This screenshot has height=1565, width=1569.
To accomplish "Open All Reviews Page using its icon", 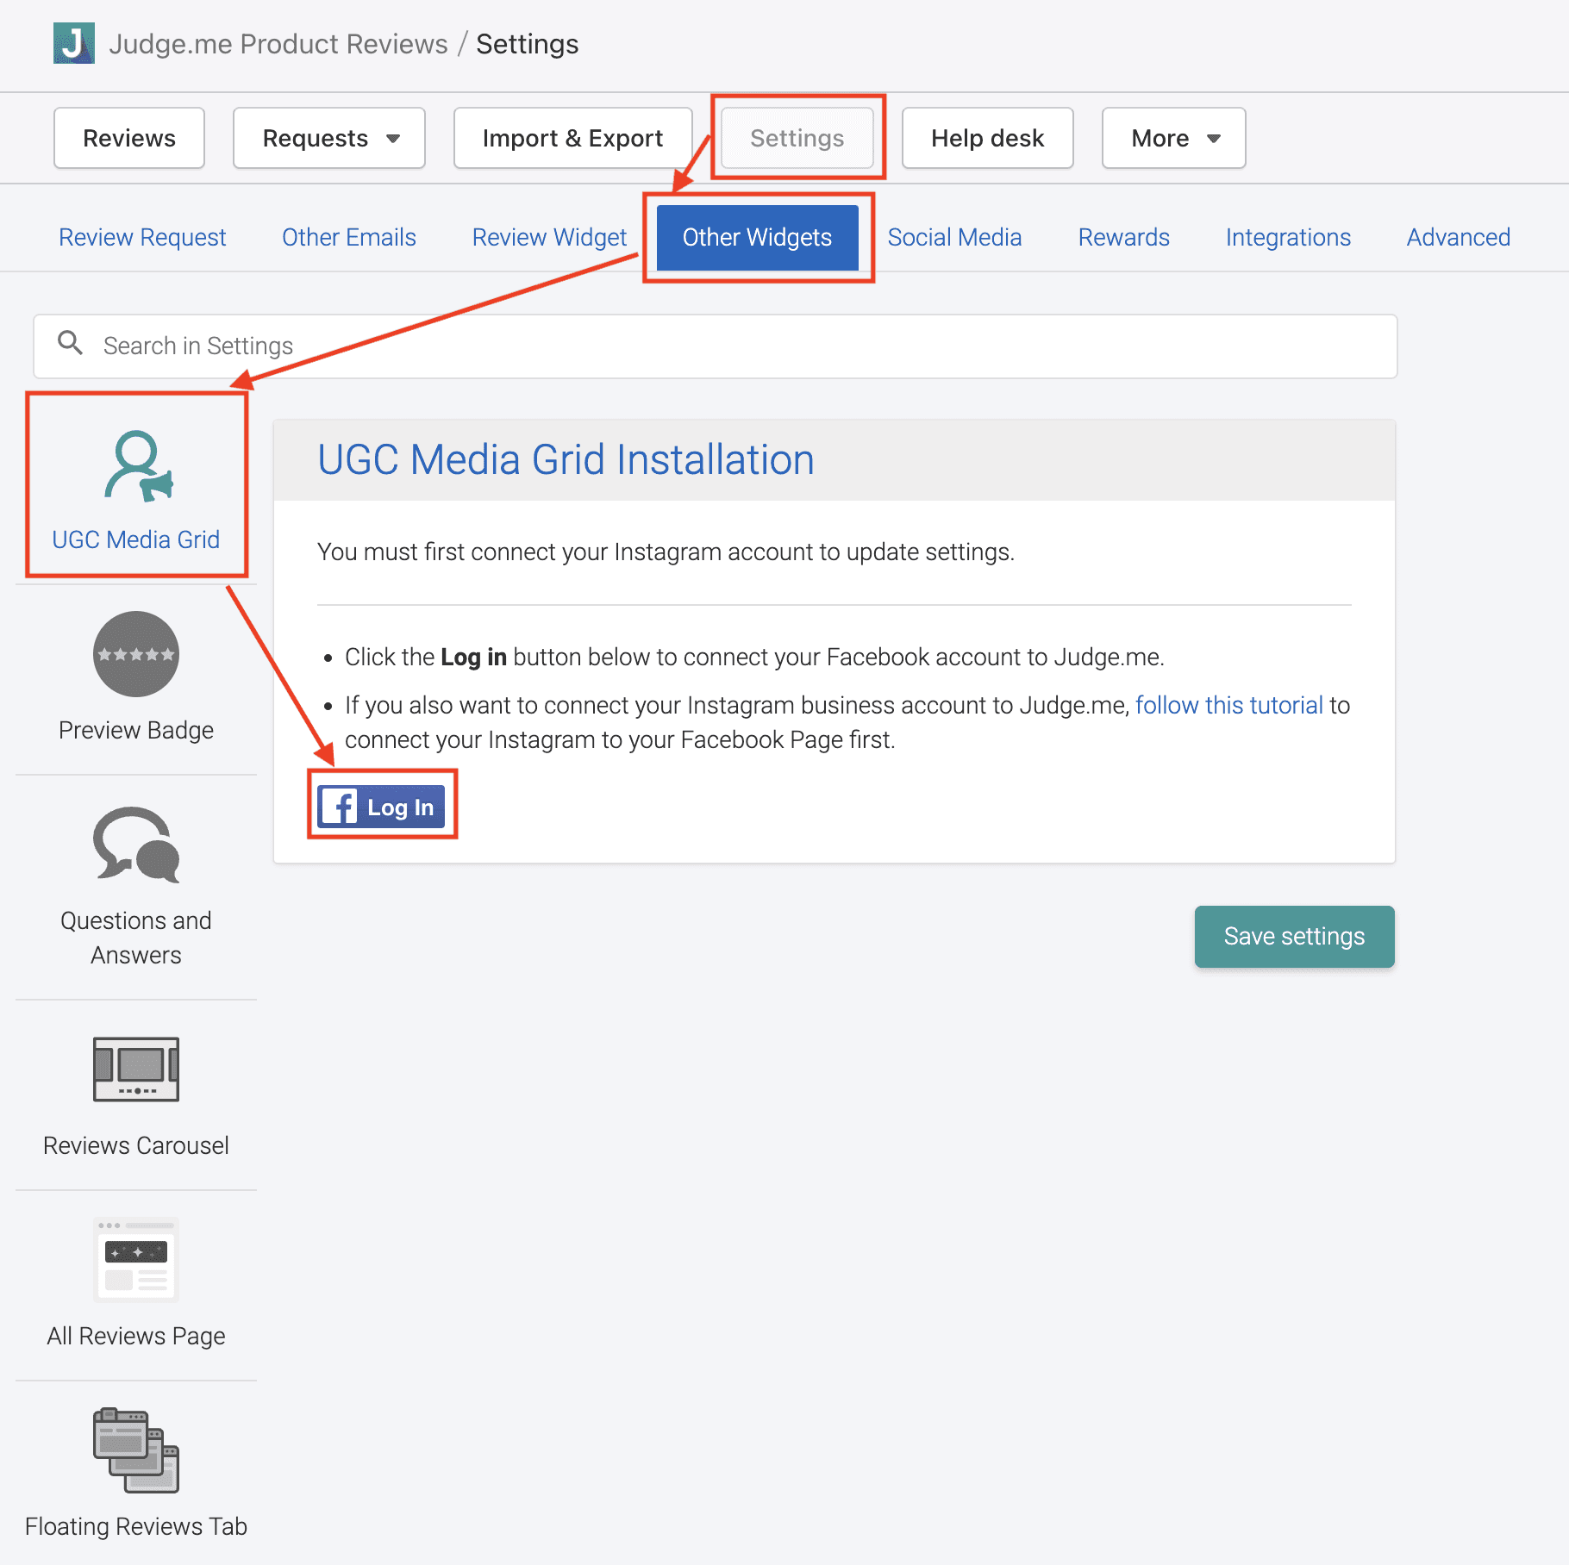I will click(135, 1260).
